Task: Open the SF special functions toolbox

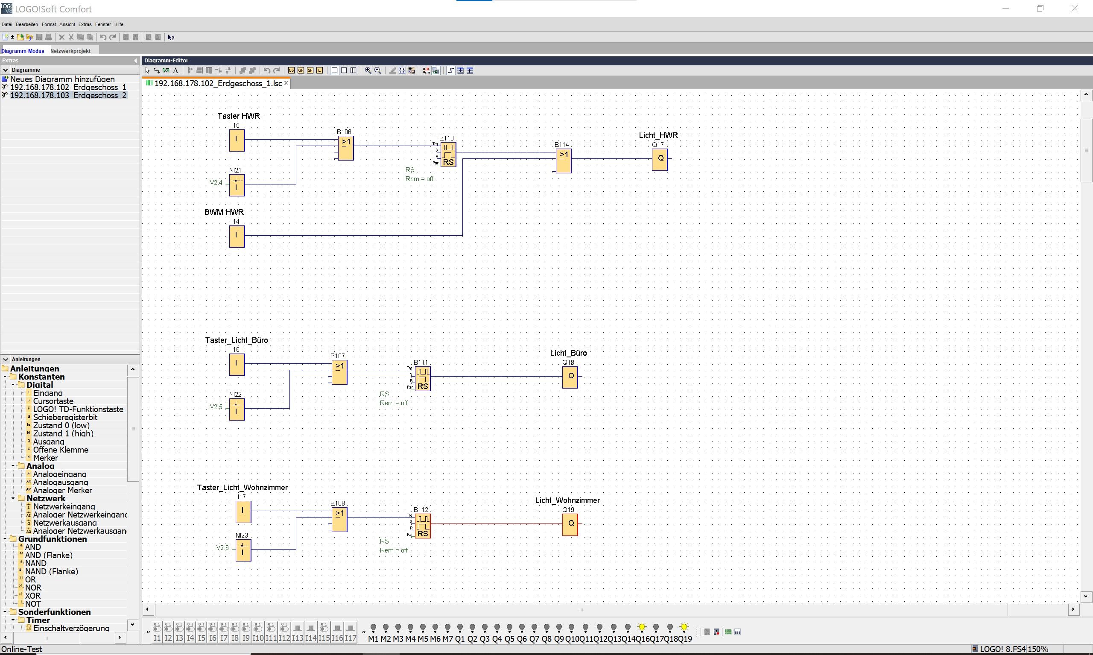Action: point(310,70)
